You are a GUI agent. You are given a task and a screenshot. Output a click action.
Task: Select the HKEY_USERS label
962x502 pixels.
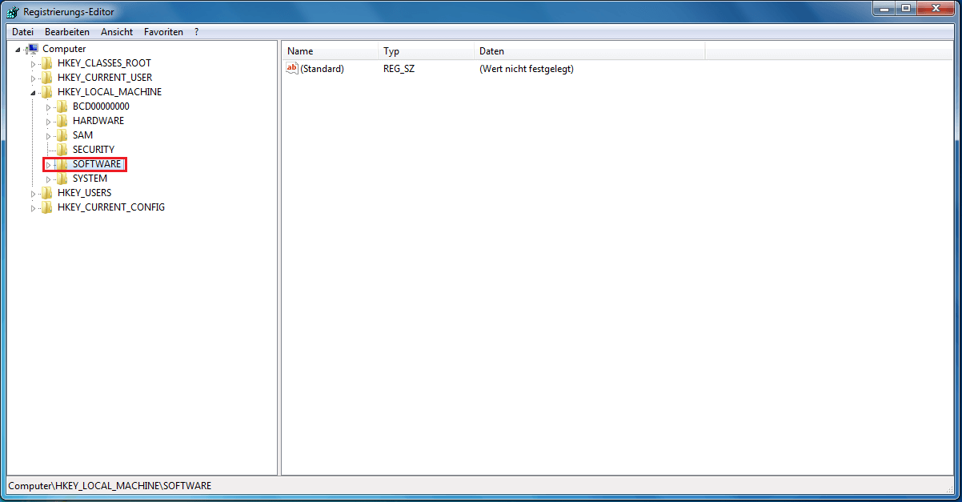click(x=84, y=193)
